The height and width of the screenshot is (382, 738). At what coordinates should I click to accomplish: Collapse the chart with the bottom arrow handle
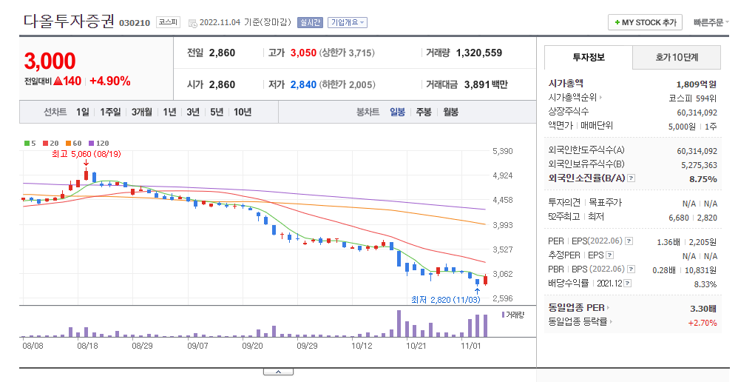(x=278, y=372)
